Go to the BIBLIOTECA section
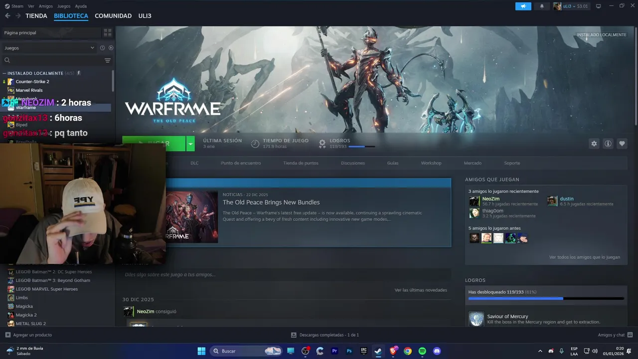The image size is (638, 359). click(71, 16)
